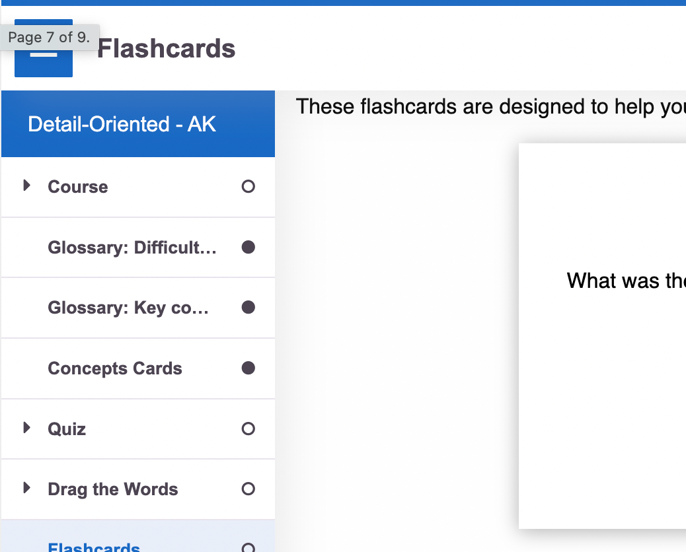The image size is (686, 552).
Task: Select the Concepts Cards menu item
Action: [114, 368]
